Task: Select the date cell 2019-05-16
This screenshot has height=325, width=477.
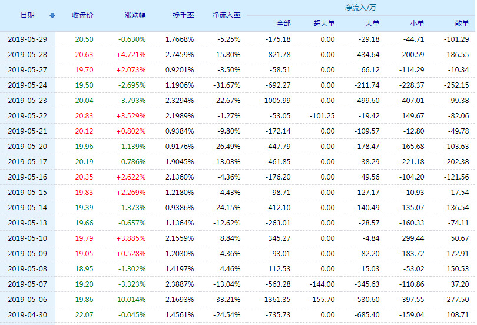Action: [27, 177]
